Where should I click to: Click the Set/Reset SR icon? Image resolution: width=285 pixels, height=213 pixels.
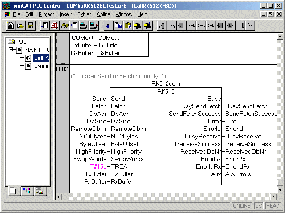pos(250,26)
